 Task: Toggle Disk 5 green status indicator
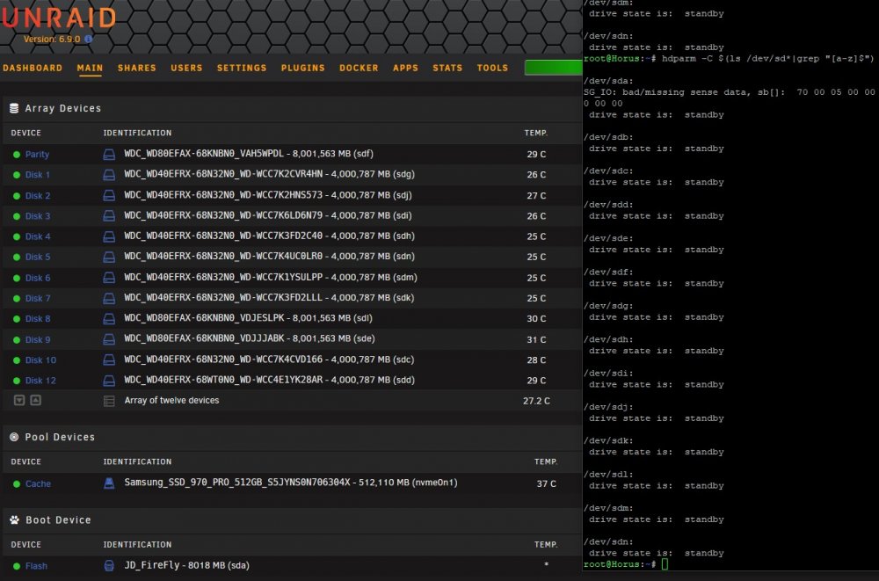16,257
